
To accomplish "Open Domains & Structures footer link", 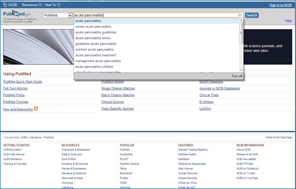I will coord(75,164).
